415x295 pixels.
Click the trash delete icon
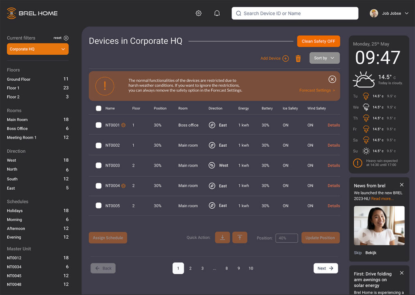[298, 58]
